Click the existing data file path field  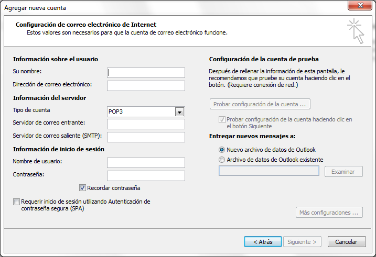[x=268, y=171]
